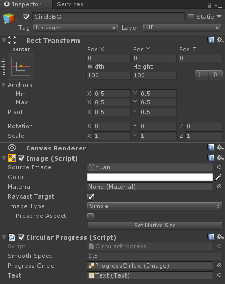The image size is (225, 284).
Task: Open the Canvas Renderer help icon
Action: click(x=210, y=148)
